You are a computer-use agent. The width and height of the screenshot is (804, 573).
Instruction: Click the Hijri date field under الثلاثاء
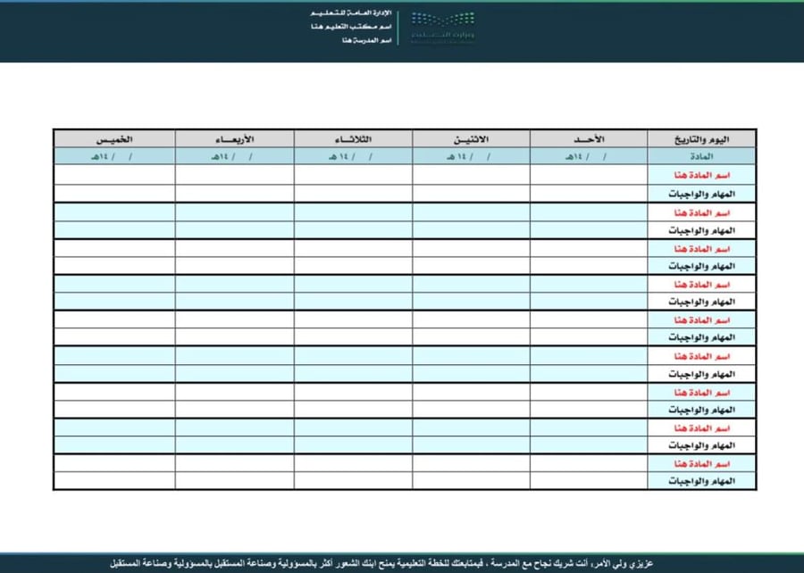[353, 156]
